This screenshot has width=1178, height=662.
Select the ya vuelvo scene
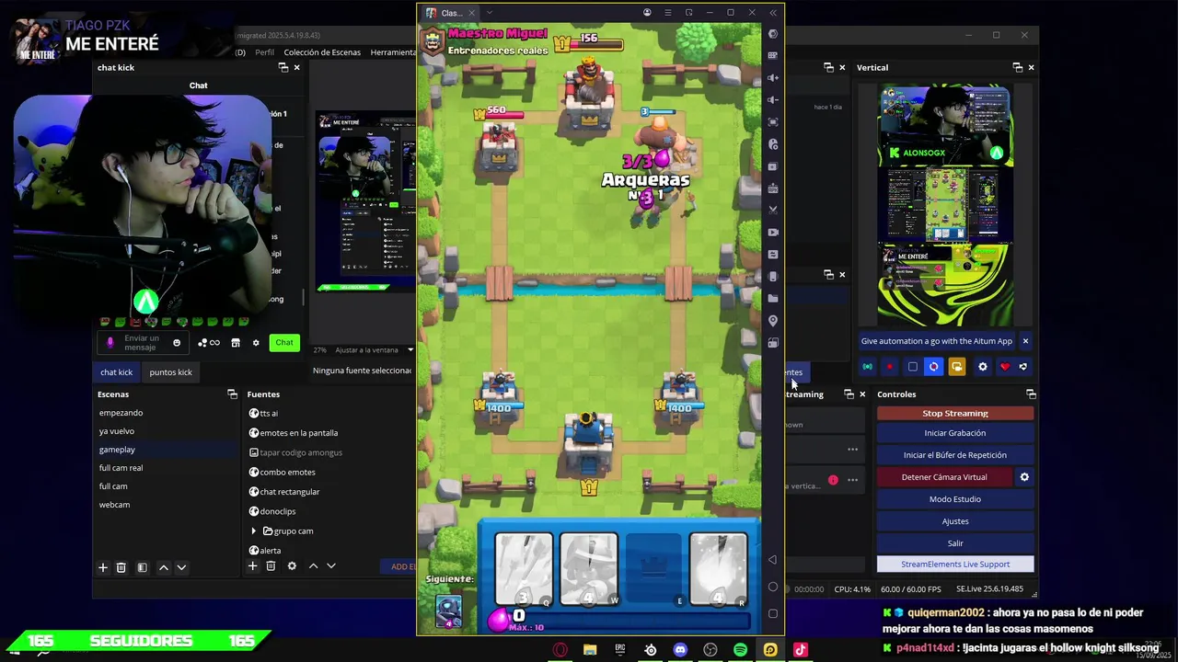[x=166, y=431]
